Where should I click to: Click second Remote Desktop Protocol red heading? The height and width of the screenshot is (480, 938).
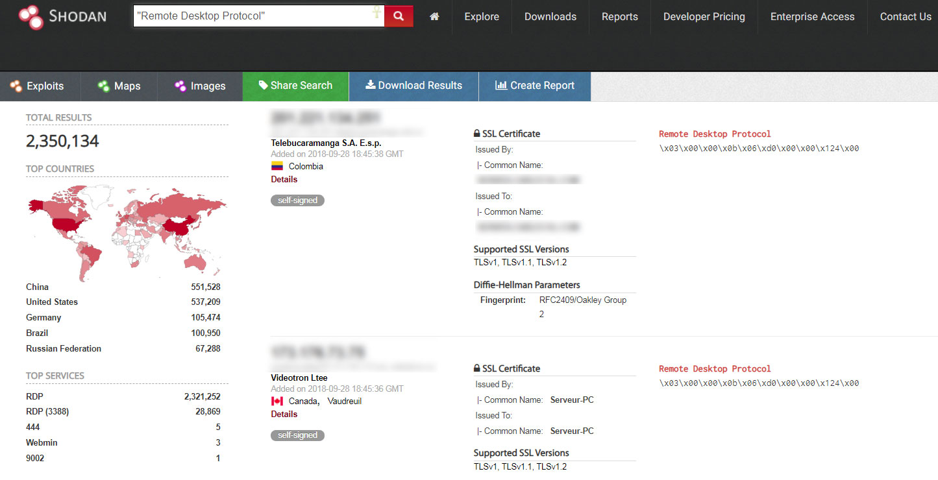tap(715, 368)
